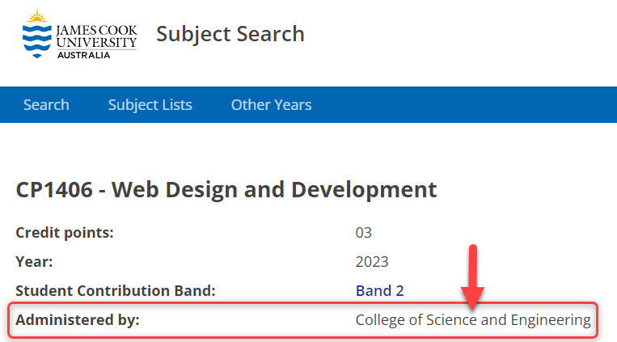The width and height of the screenshot is (617, 342).
Task: Click the Student Contribution Band label
Action: 116,290
